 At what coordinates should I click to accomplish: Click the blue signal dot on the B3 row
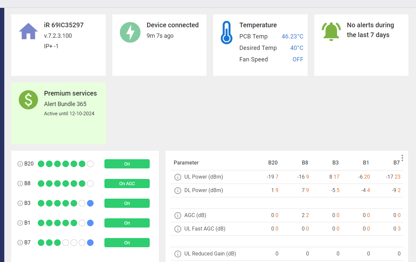point(90,203)
